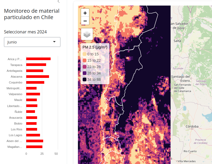Click the Los Lagos bar
The width and height of the screenshot is (212, 164).
tap(33, 135)
